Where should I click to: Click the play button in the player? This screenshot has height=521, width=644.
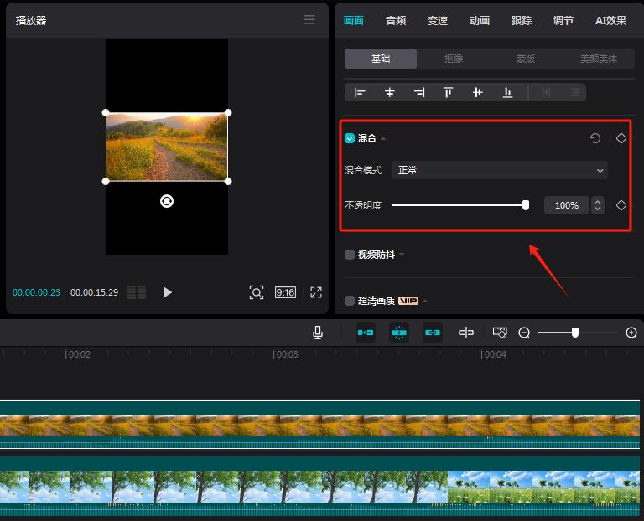[x=168, y=292]
